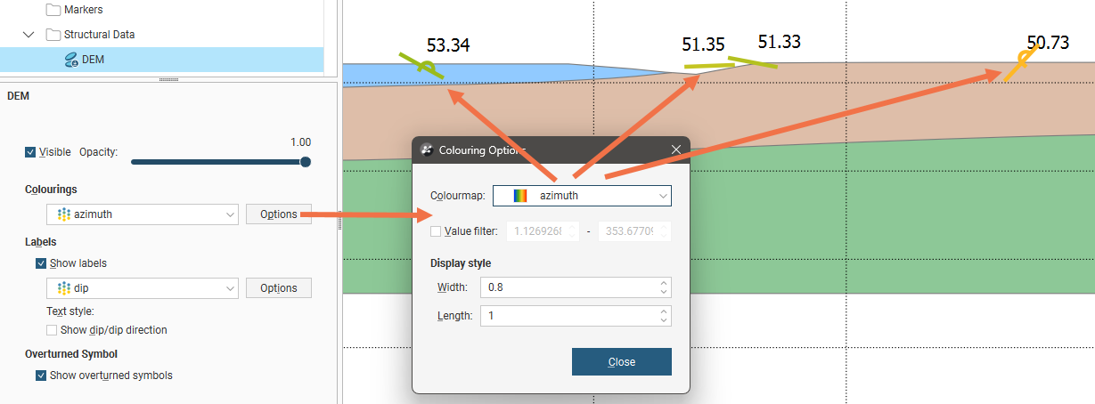Click the dip label dots icon
The image size is (1095, 404).
point(63,288)
